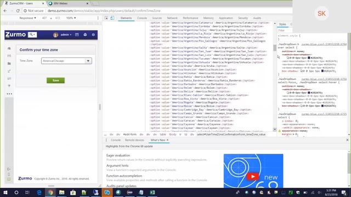Click the first #282A76 box-shadow color swatch

pos(309,58)
